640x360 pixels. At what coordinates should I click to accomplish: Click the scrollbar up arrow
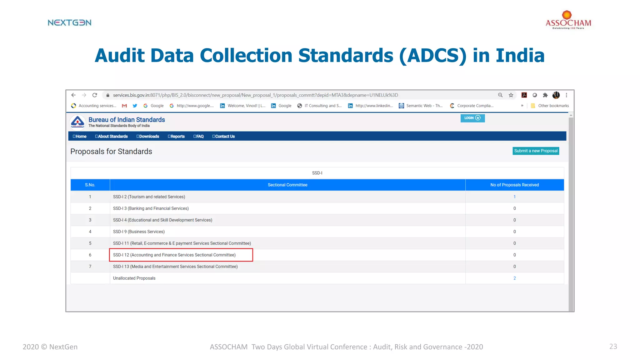(571, 115)
